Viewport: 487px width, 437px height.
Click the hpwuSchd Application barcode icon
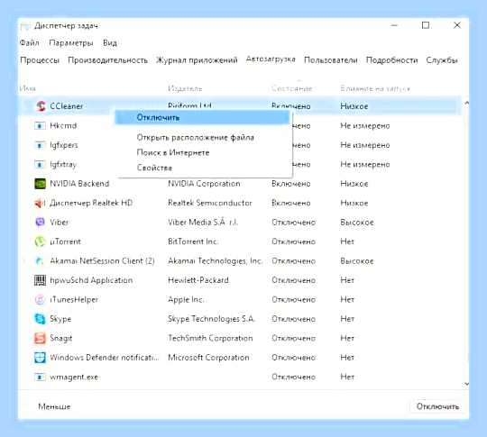[40, 280]
